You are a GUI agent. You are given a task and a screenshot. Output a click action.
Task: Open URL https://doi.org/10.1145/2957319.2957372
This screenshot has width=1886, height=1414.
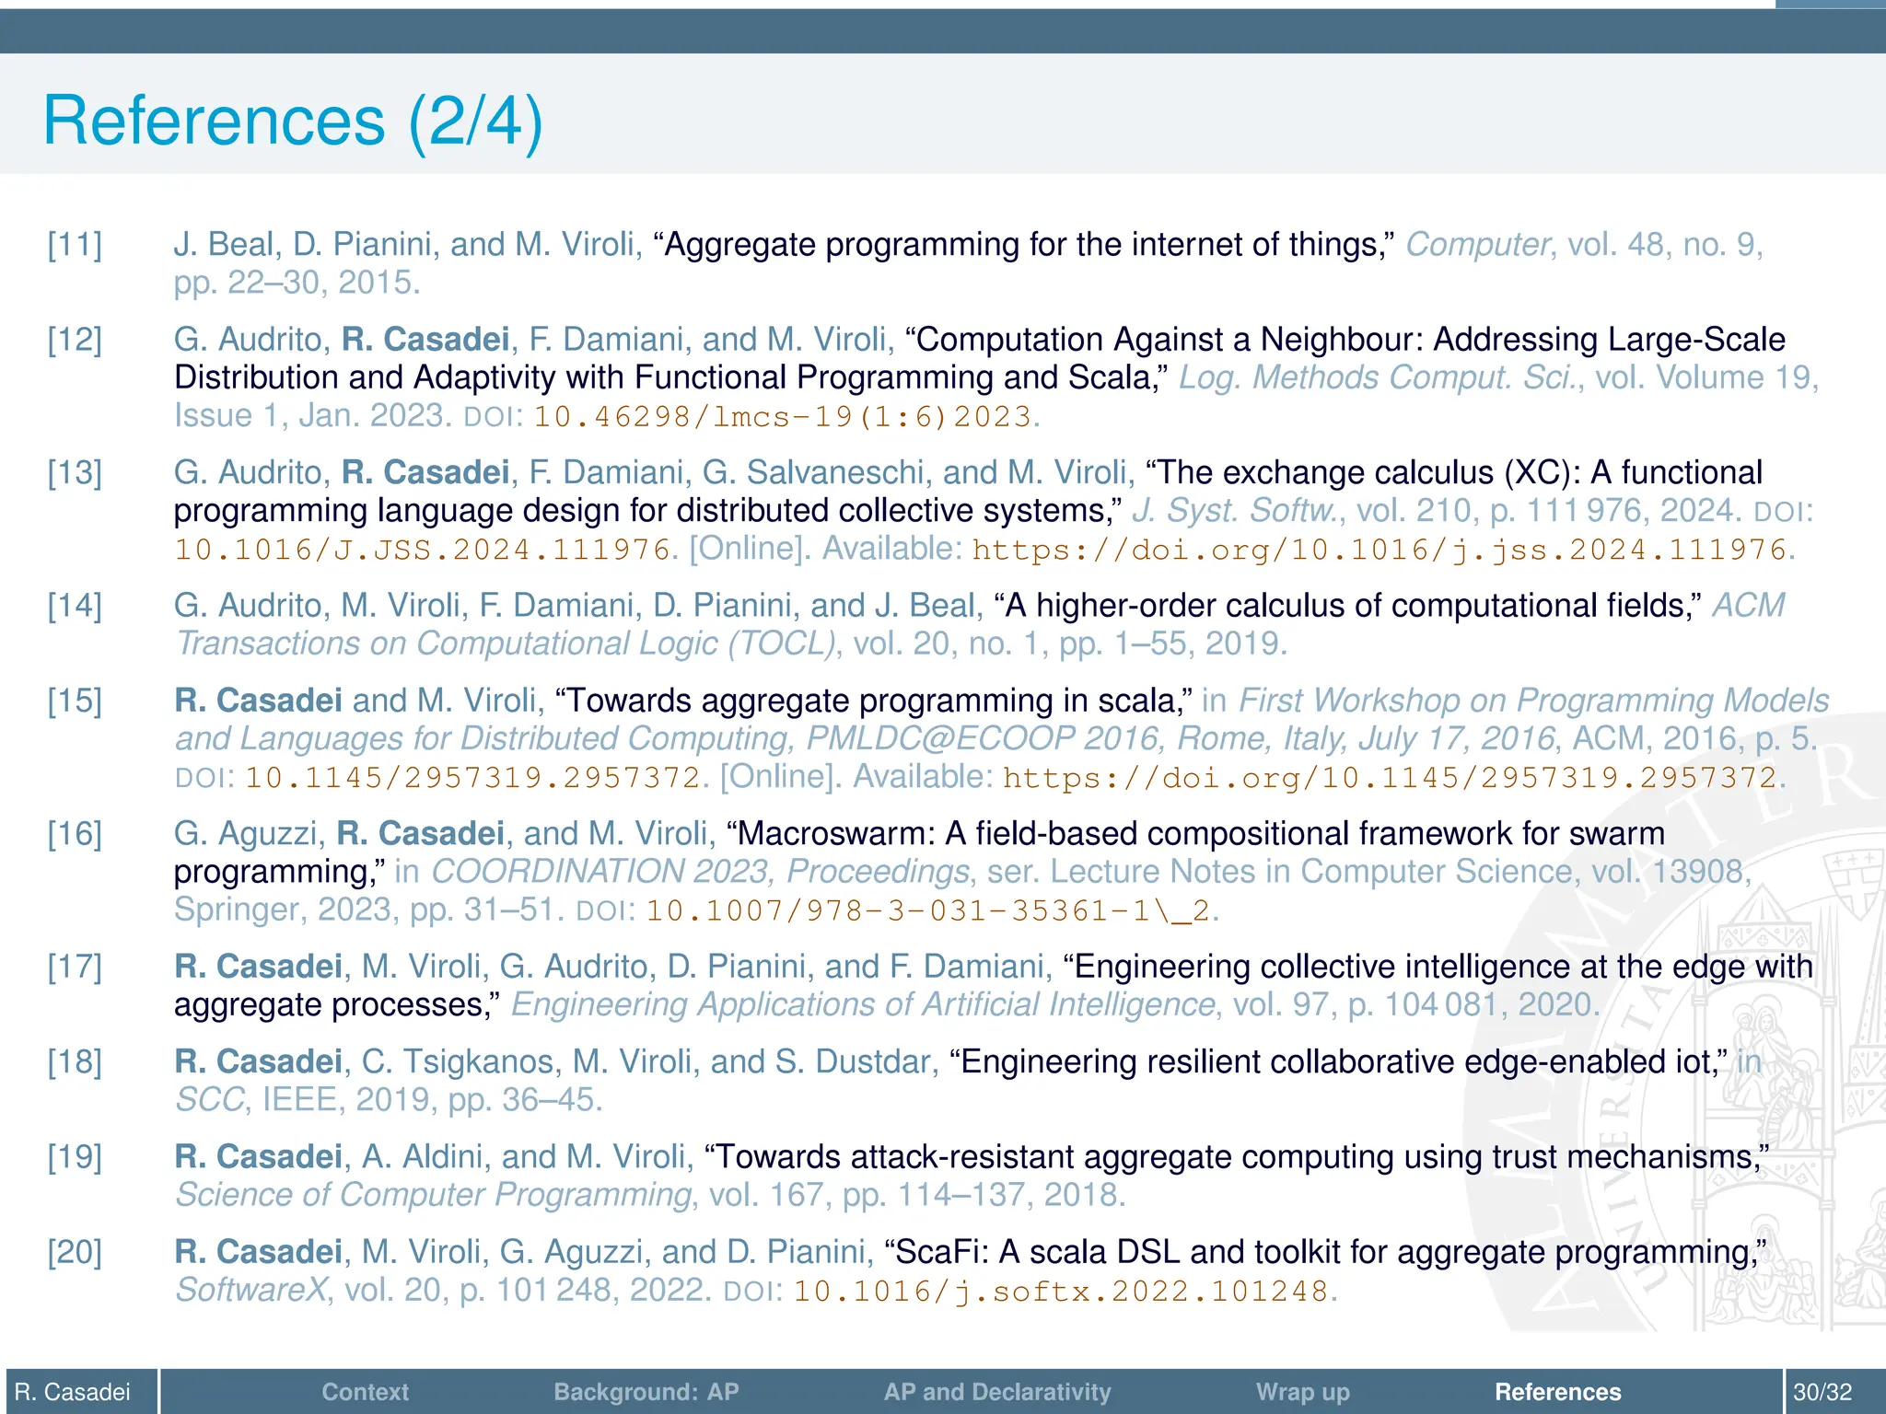tap(1390, 778)
